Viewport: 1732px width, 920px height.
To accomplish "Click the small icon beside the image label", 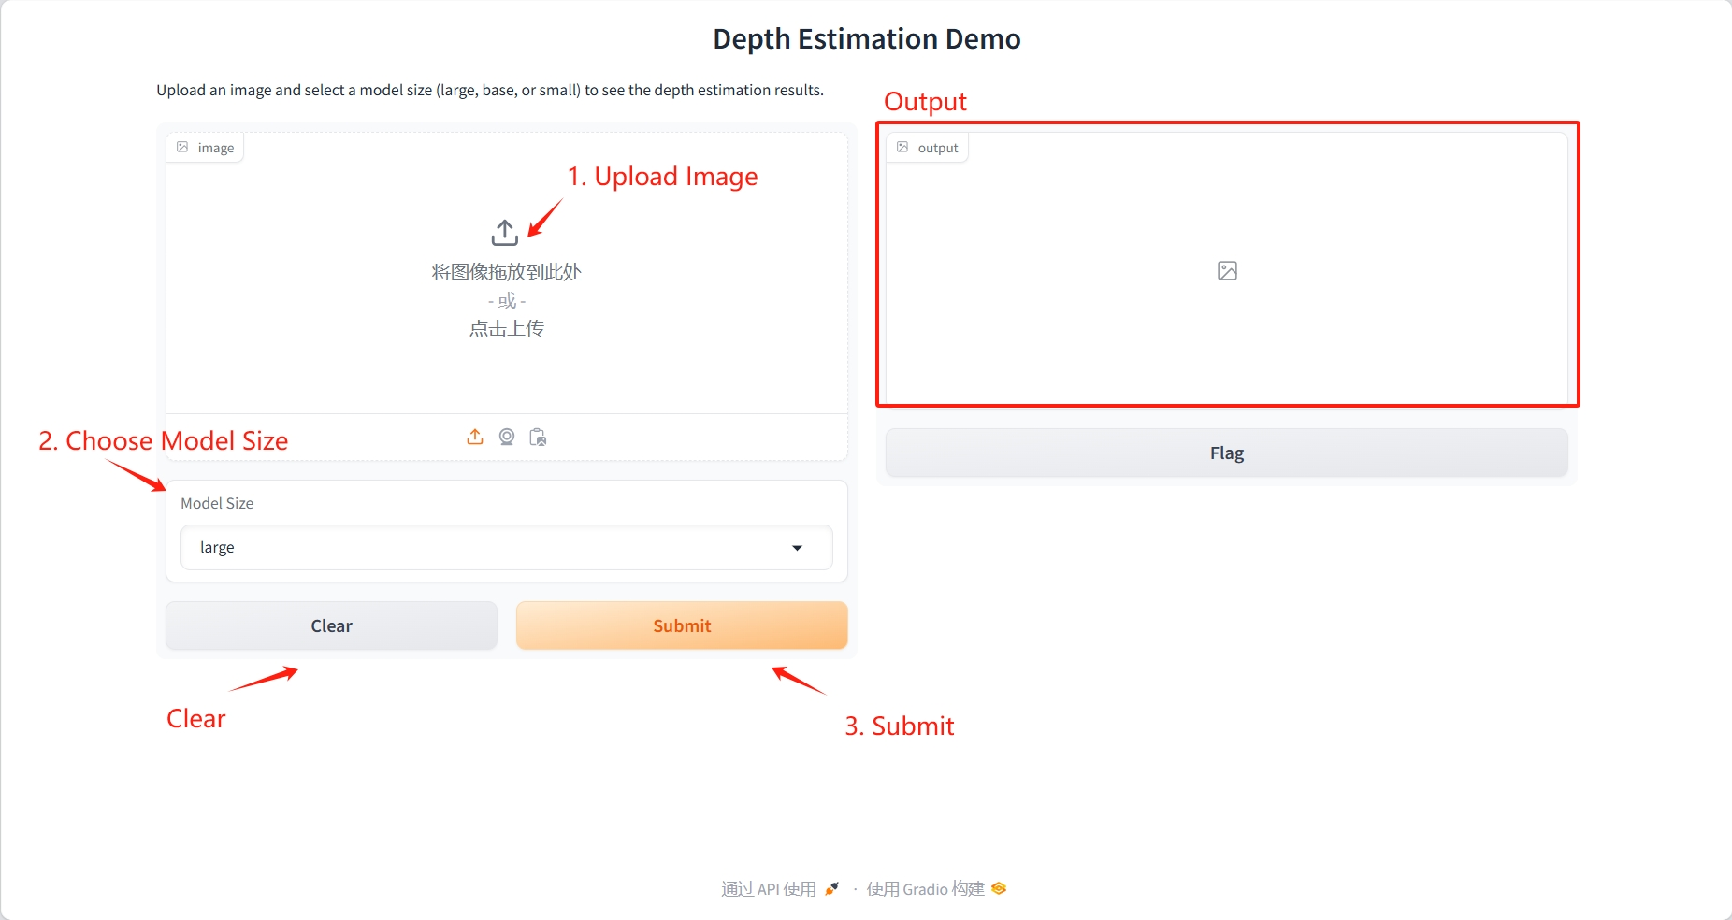I will [182, 148].
